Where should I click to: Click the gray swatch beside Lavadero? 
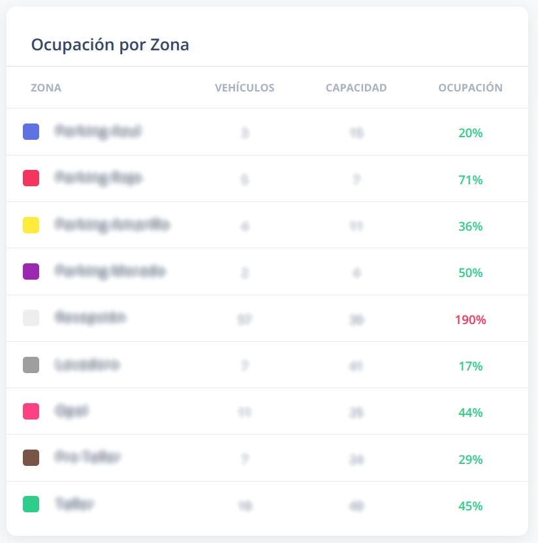[x=30, y=365]
